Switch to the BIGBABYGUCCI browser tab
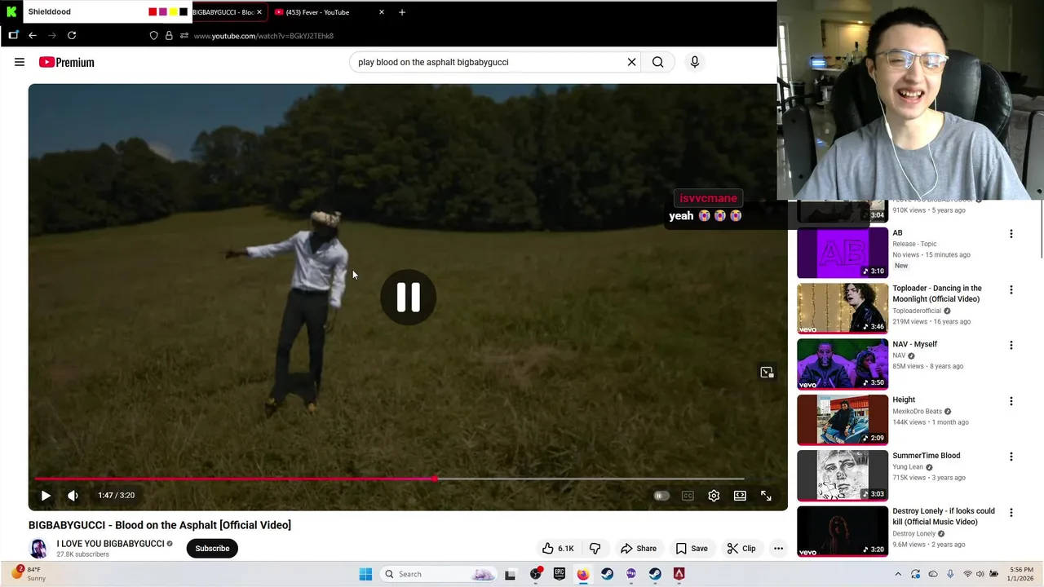The width and height of the screenshot is (1044, 587). 223,12
